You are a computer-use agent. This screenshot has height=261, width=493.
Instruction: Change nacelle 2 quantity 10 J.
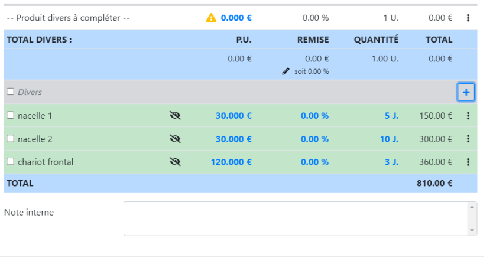(x=389, y=139)
